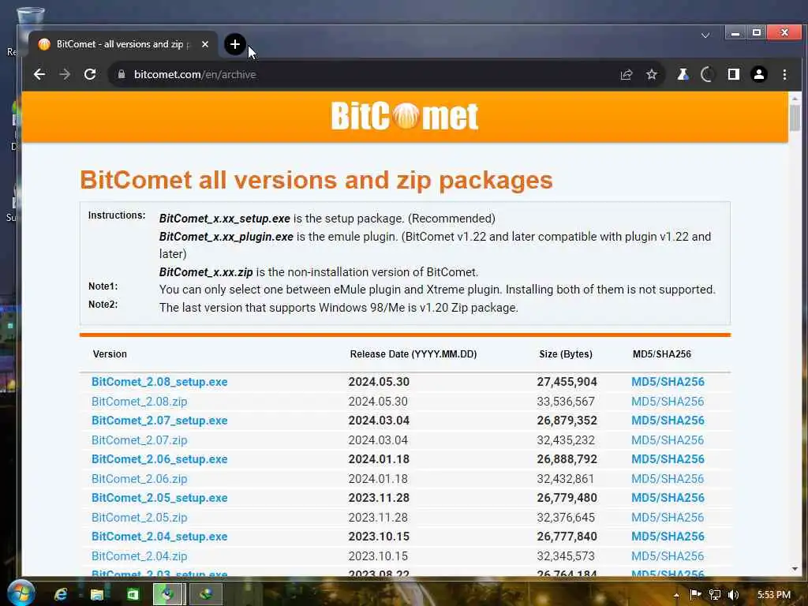Viewport: 808px width, 606px height.
Task: Download BitComet_2.07.zip
Action: pyautogui.click(x=139, y=440)
